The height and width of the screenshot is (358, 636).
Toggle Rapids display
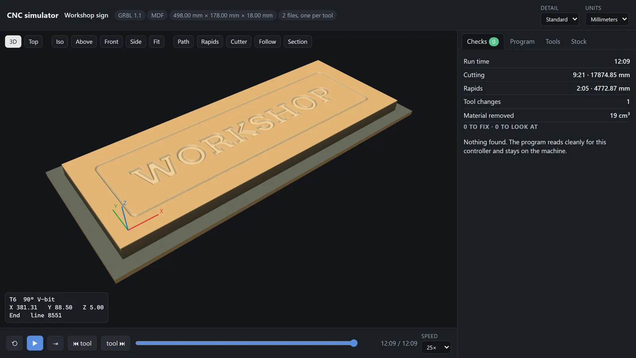tap(210, 42)
